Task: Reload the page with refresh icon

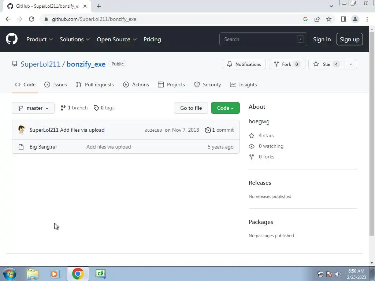Action: click(31, 19)
